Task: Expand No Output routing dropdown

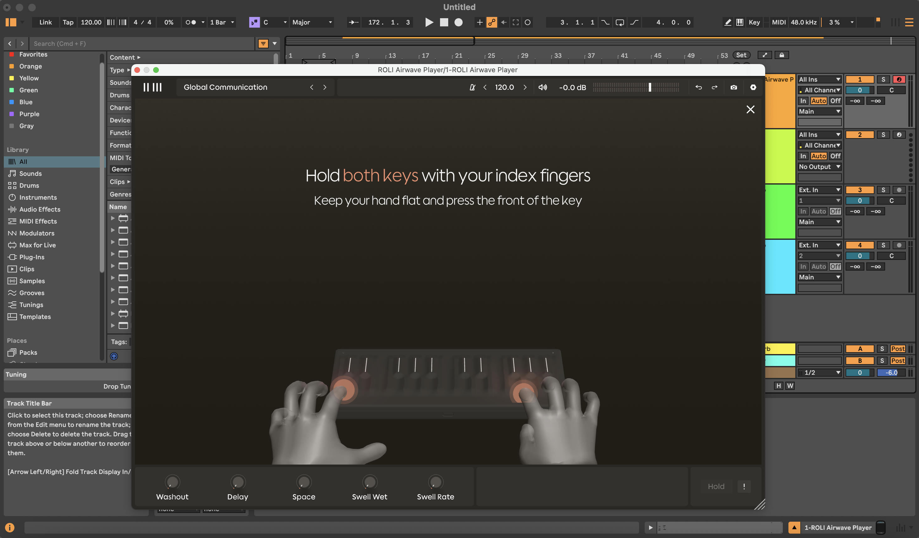Action: [819, 167]
